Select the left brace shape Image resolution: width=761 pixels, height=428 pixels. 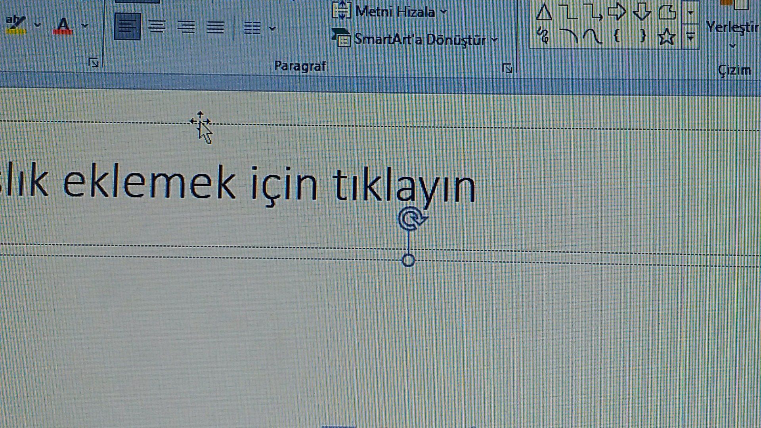click(617, 36)
